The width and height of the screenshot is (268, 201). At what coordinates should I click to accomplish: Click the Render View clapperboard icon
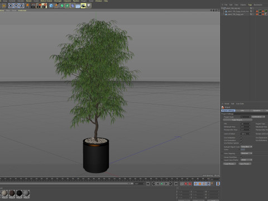pyautogui.click(x=33, y=6)
